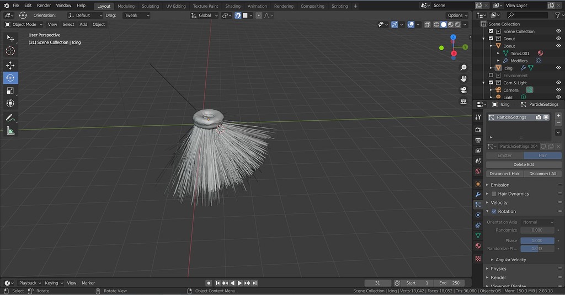This screenshot has height=295, width=565.
Task: Toggle the Environment collection checkbox
Action: (491, 76)
